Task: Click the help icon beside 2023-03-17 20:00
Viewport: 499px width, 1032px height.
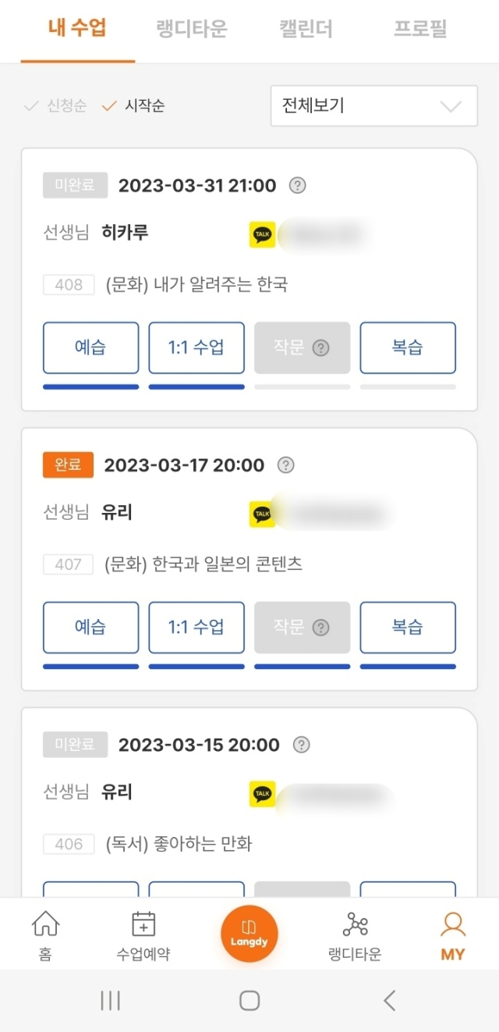Action: pyautogui.click(x=286, y=465)
